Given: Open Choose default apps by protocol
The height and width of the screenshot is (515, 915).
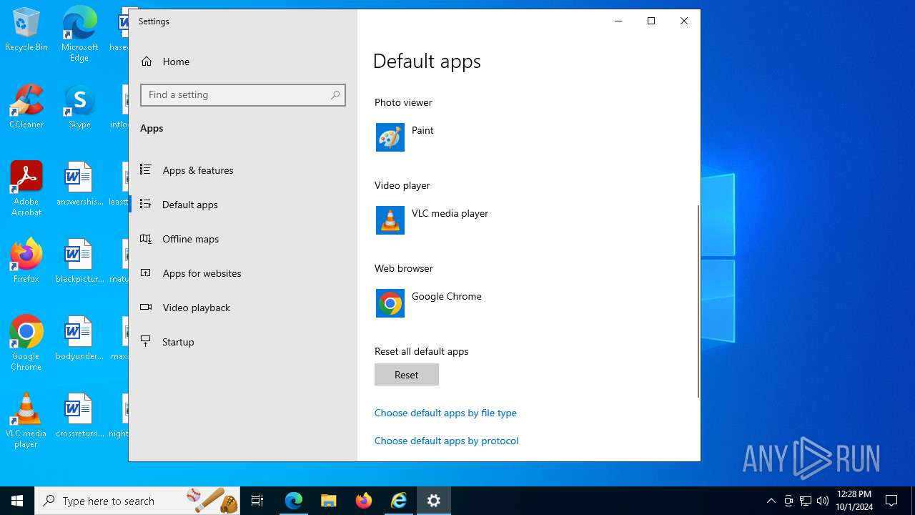Looking at the screenshot, I should point(446,441).
